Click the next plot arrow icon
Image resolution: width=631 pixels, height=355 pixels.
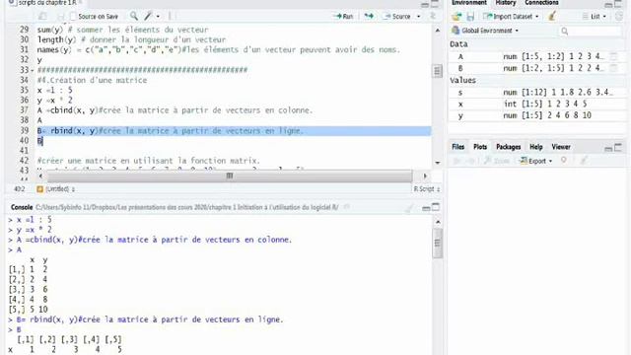click(x=470, y=161)
